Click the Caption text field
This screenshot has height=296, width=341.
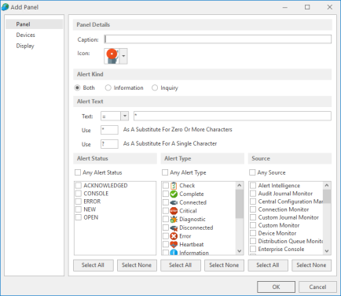[218, 39]
